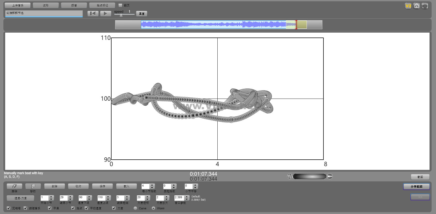The height and width of the screenshot is (214, 436).
Task: Click the 速度上限 value field showing 110
Action: click(101, 198)
